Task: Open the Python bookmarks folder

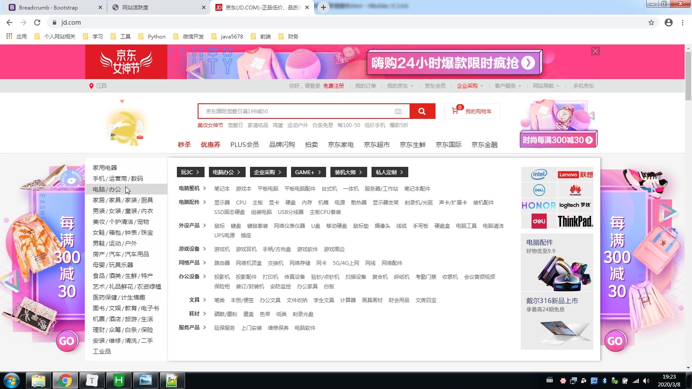Action: (152, 36)
